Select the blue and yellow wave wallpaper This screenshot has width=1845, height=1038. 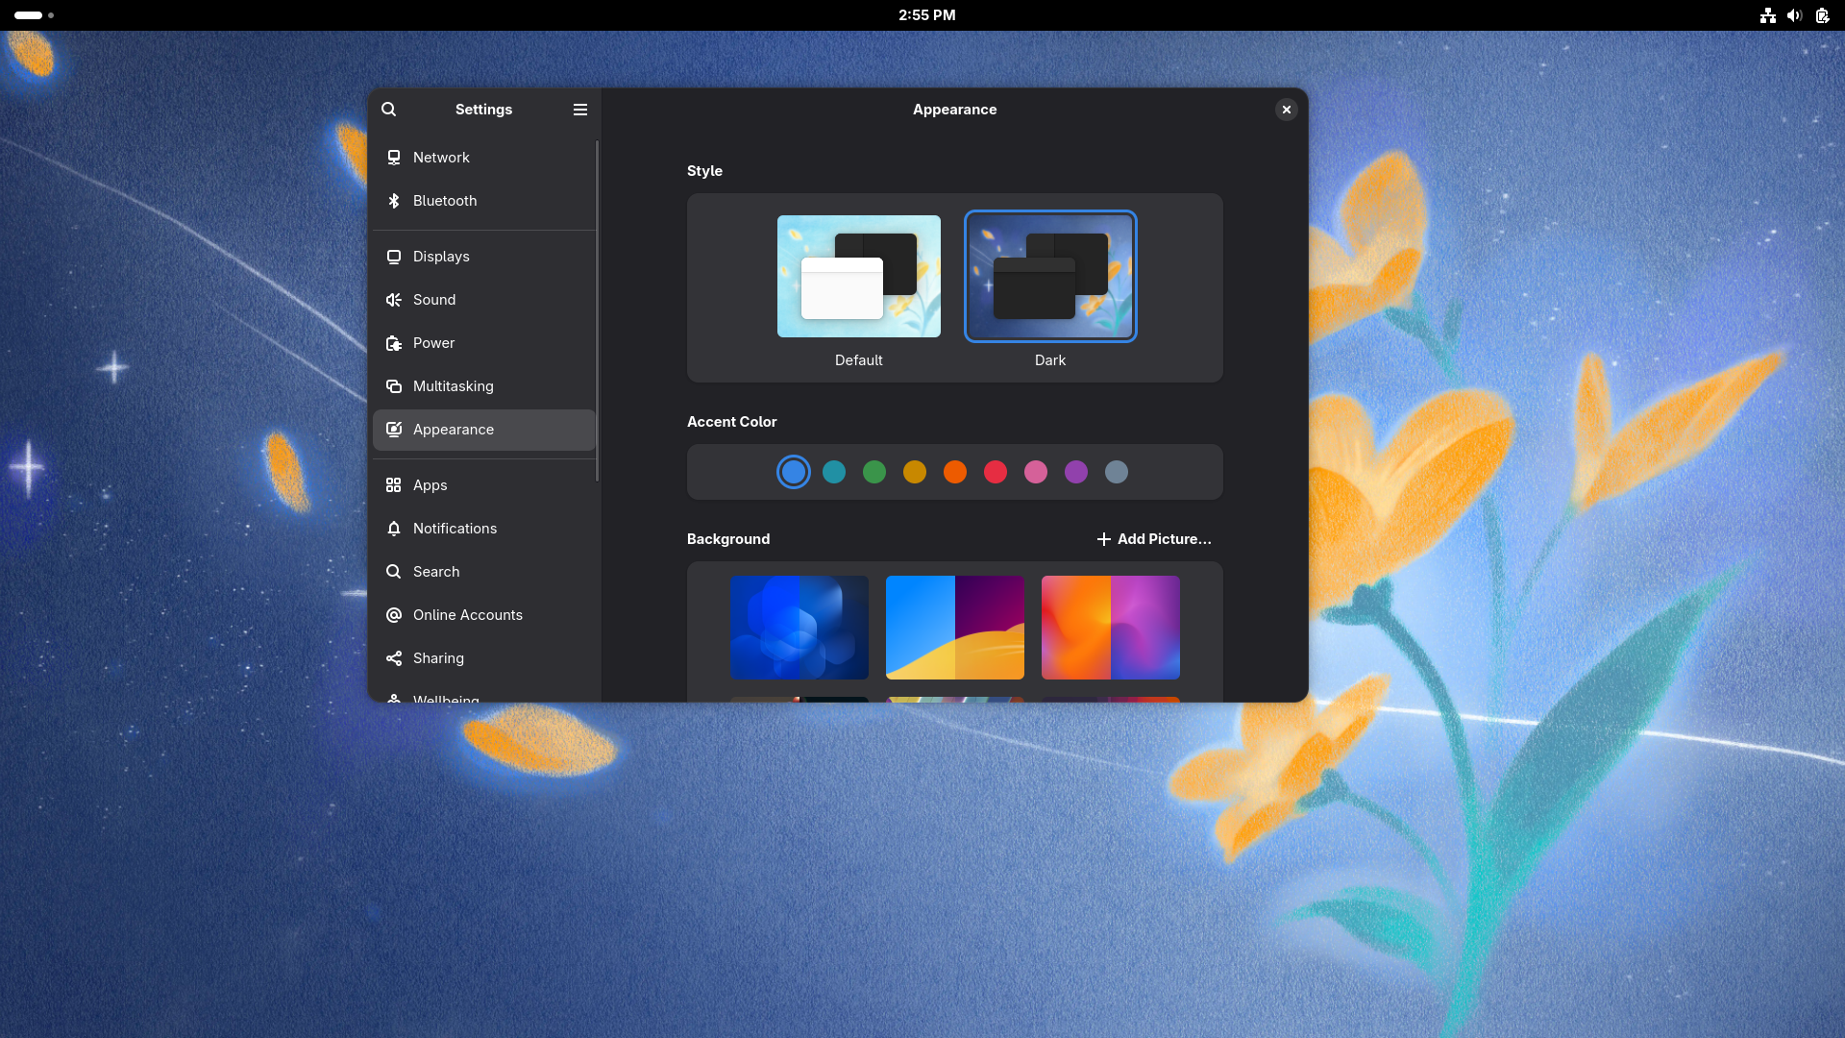[x=955, y=628]
